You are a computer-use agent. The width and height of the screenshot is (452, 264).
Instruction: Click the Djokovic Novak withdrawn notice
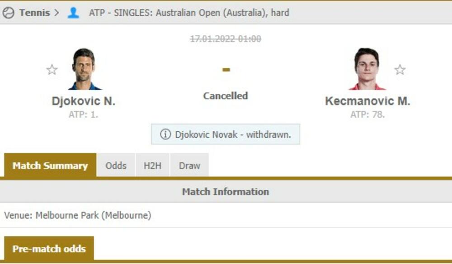pyautogui.click(x=226, y=134)
